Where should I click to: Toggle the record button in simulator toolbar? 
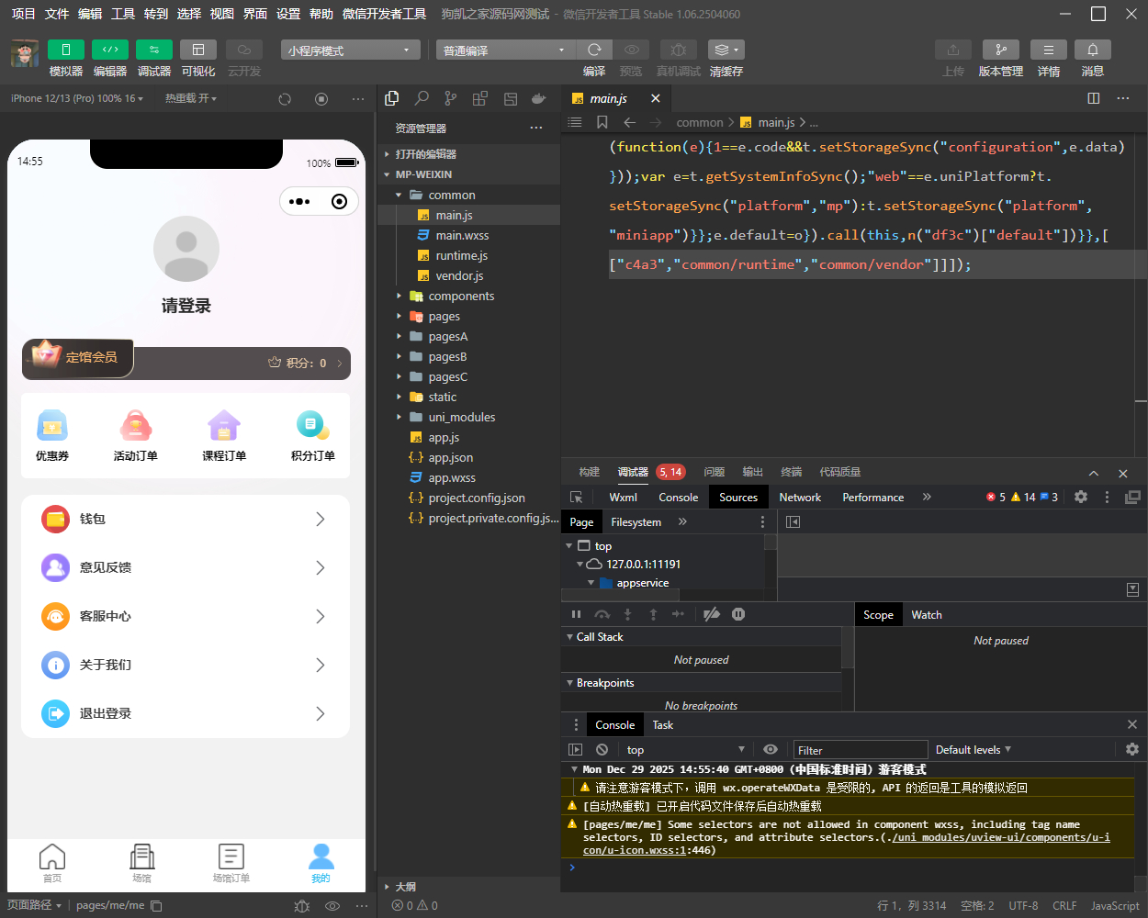(321, 99)
